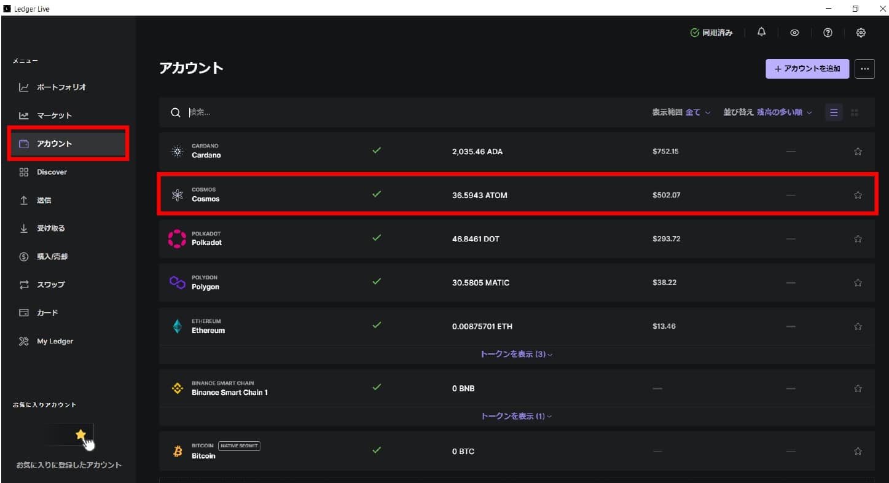Image resolution: width=889 pixels, height=483 pixels.
Task: Open My Ledger in the sidebar
Action: point(55,342)
